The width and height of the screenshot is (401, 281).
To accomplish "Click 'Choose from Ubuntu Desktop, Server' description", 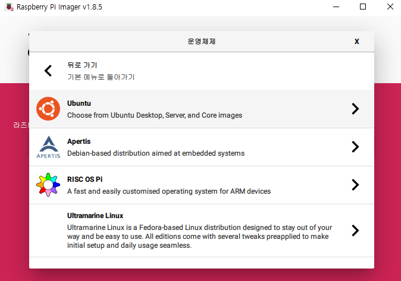I will pyautogui.click(x=155, y=115).
